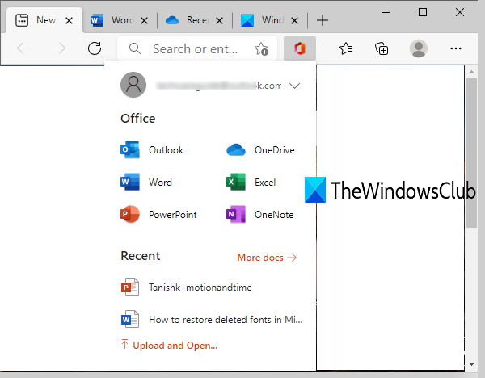
Task: Click Upload and Open link
Action: tap(170, 345)
